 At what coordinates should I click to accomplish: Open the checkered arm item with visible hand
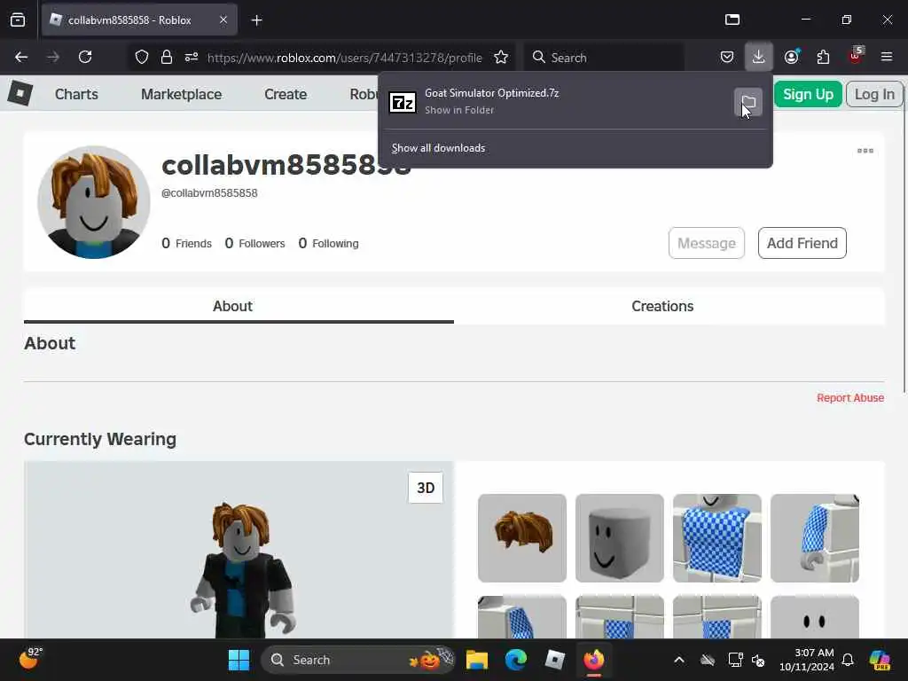815,538
